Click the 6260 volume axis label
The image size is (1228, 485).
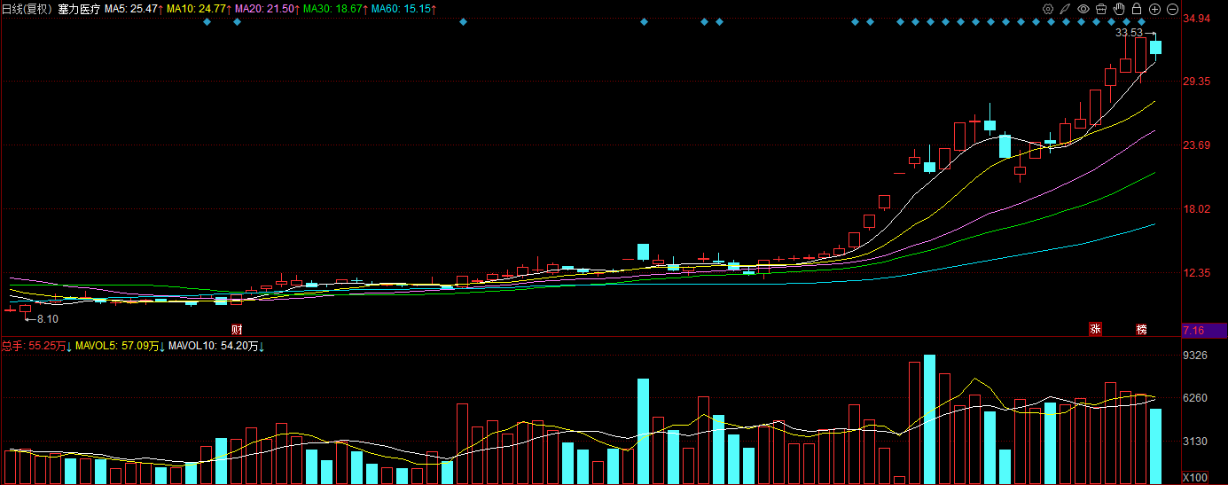(x=1196, y=398)
